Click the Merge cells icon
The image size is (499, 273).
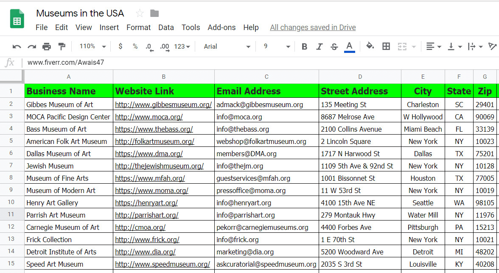[x=402, y=46]
